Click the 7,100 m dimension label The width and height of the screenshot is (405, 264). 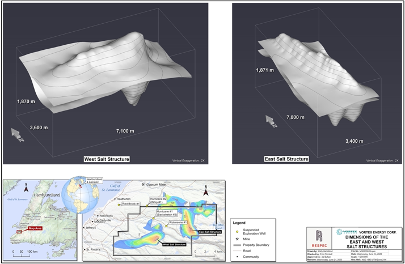coord(125,131)
